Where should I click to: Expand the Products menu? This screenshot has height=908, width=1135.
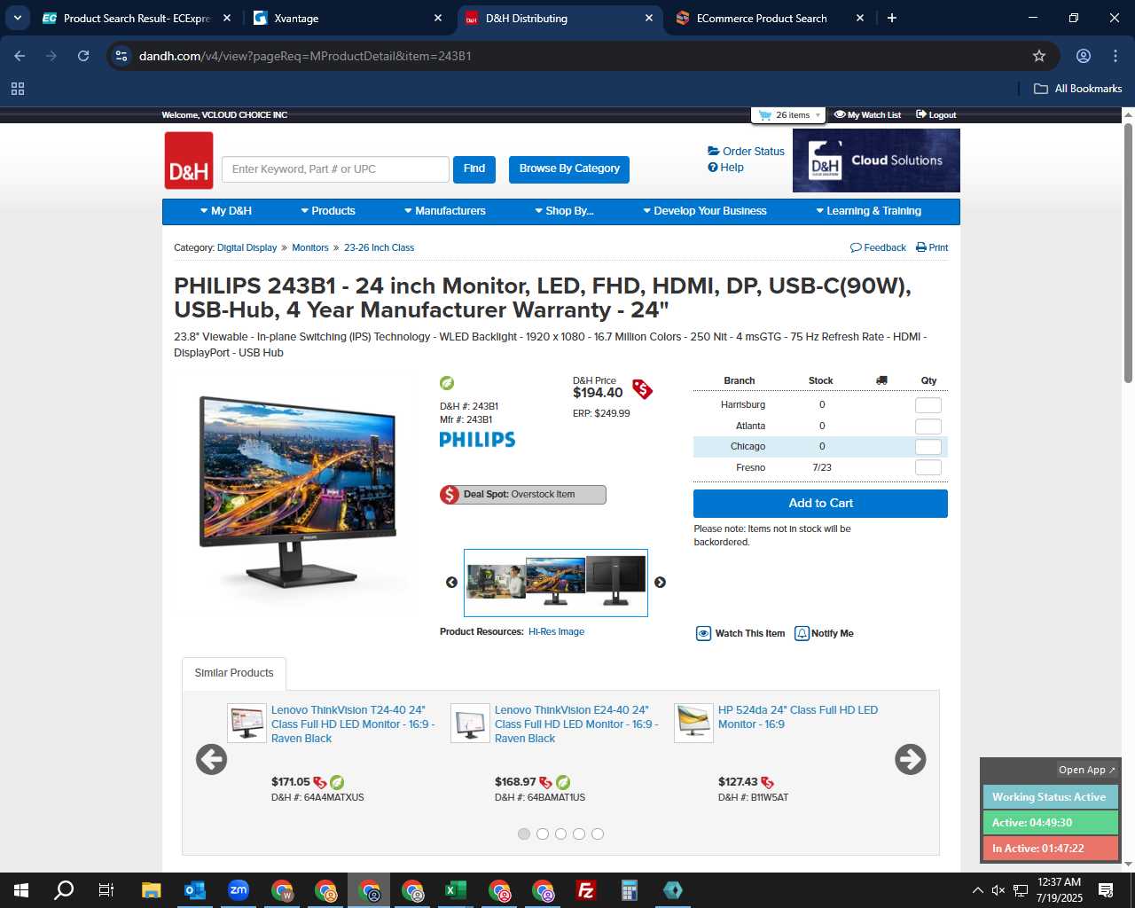328,211
